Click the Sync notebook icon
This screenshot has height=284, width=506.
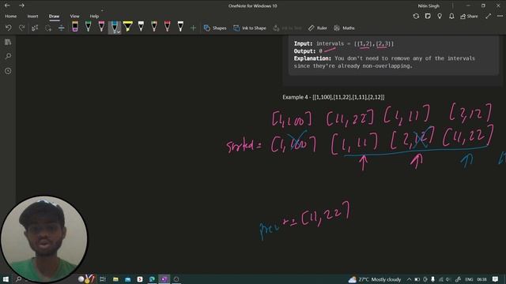pos(416,16)
